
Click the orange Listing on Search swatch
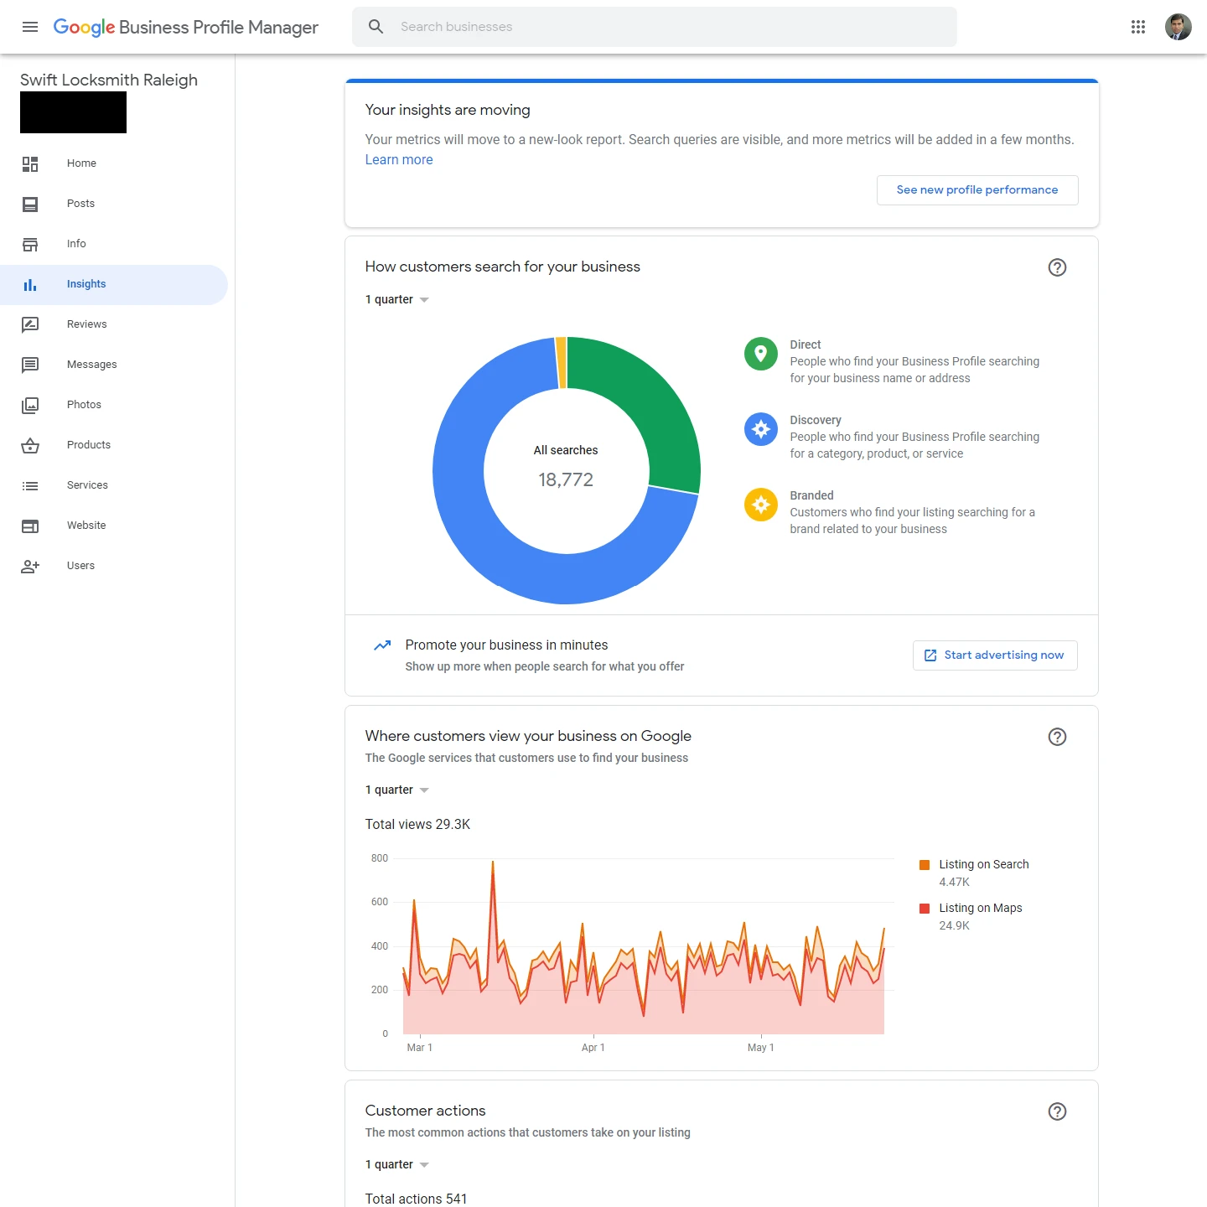(x=925, y=865)
